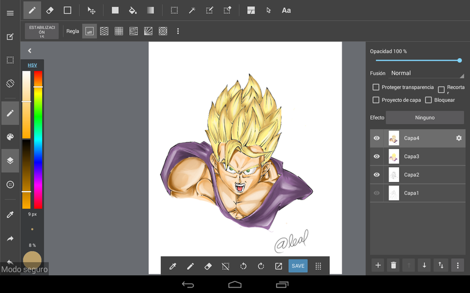Tap the rotate canvas icon in sidebar

coord(10,83)
